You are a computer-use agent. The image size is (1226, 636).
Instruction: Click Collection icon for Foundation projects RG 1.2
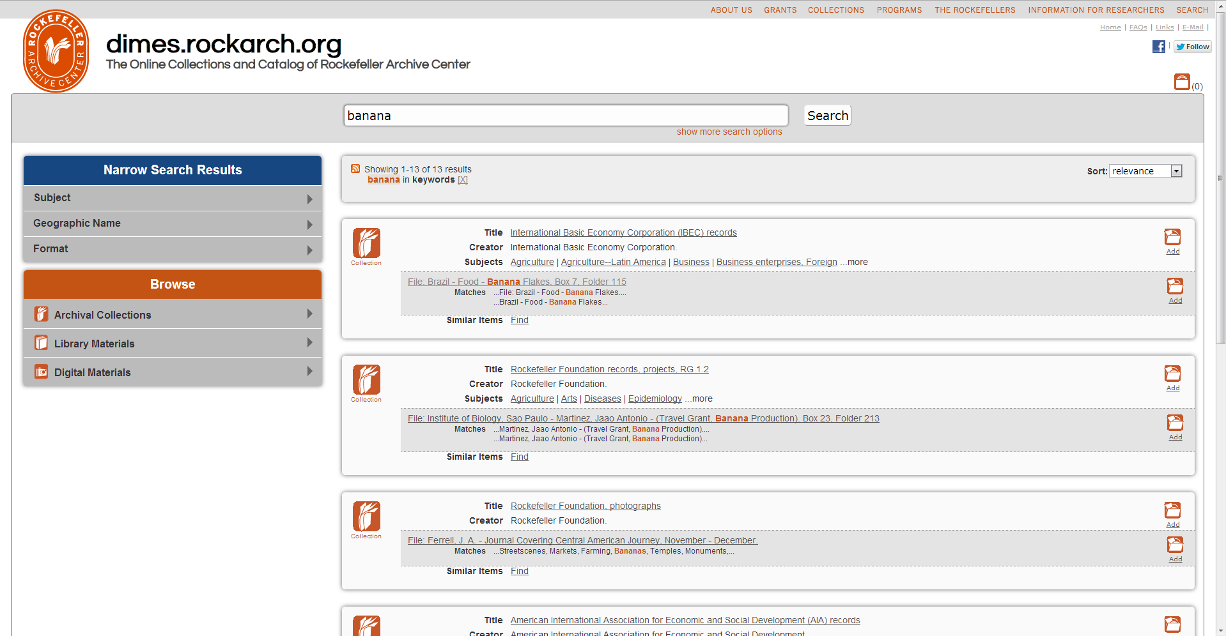366,380
